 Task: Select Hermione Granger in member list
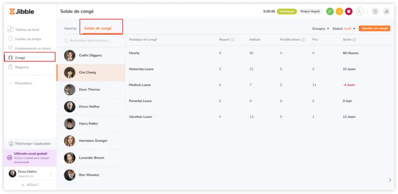coord(91,141)
